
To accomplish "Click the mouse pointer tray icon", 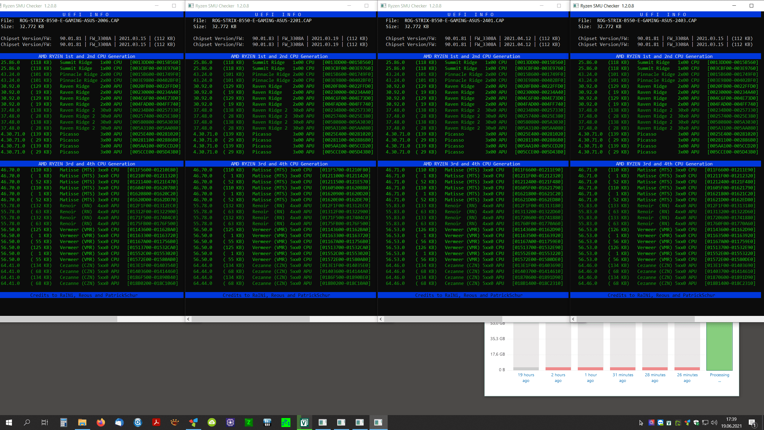I will pos(641,423).
